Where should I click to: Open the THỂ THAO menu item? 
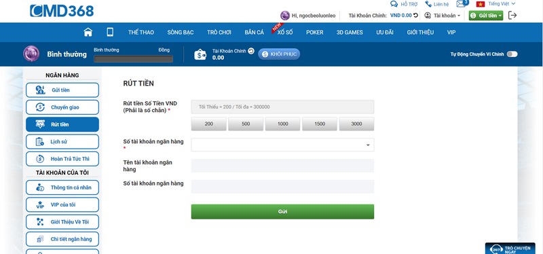click(x=141, y=32)
